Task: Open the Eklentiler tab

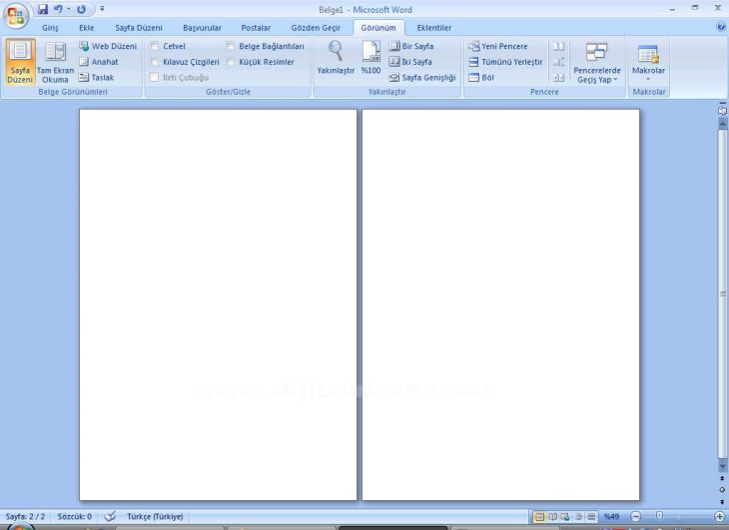Action: 434,28
